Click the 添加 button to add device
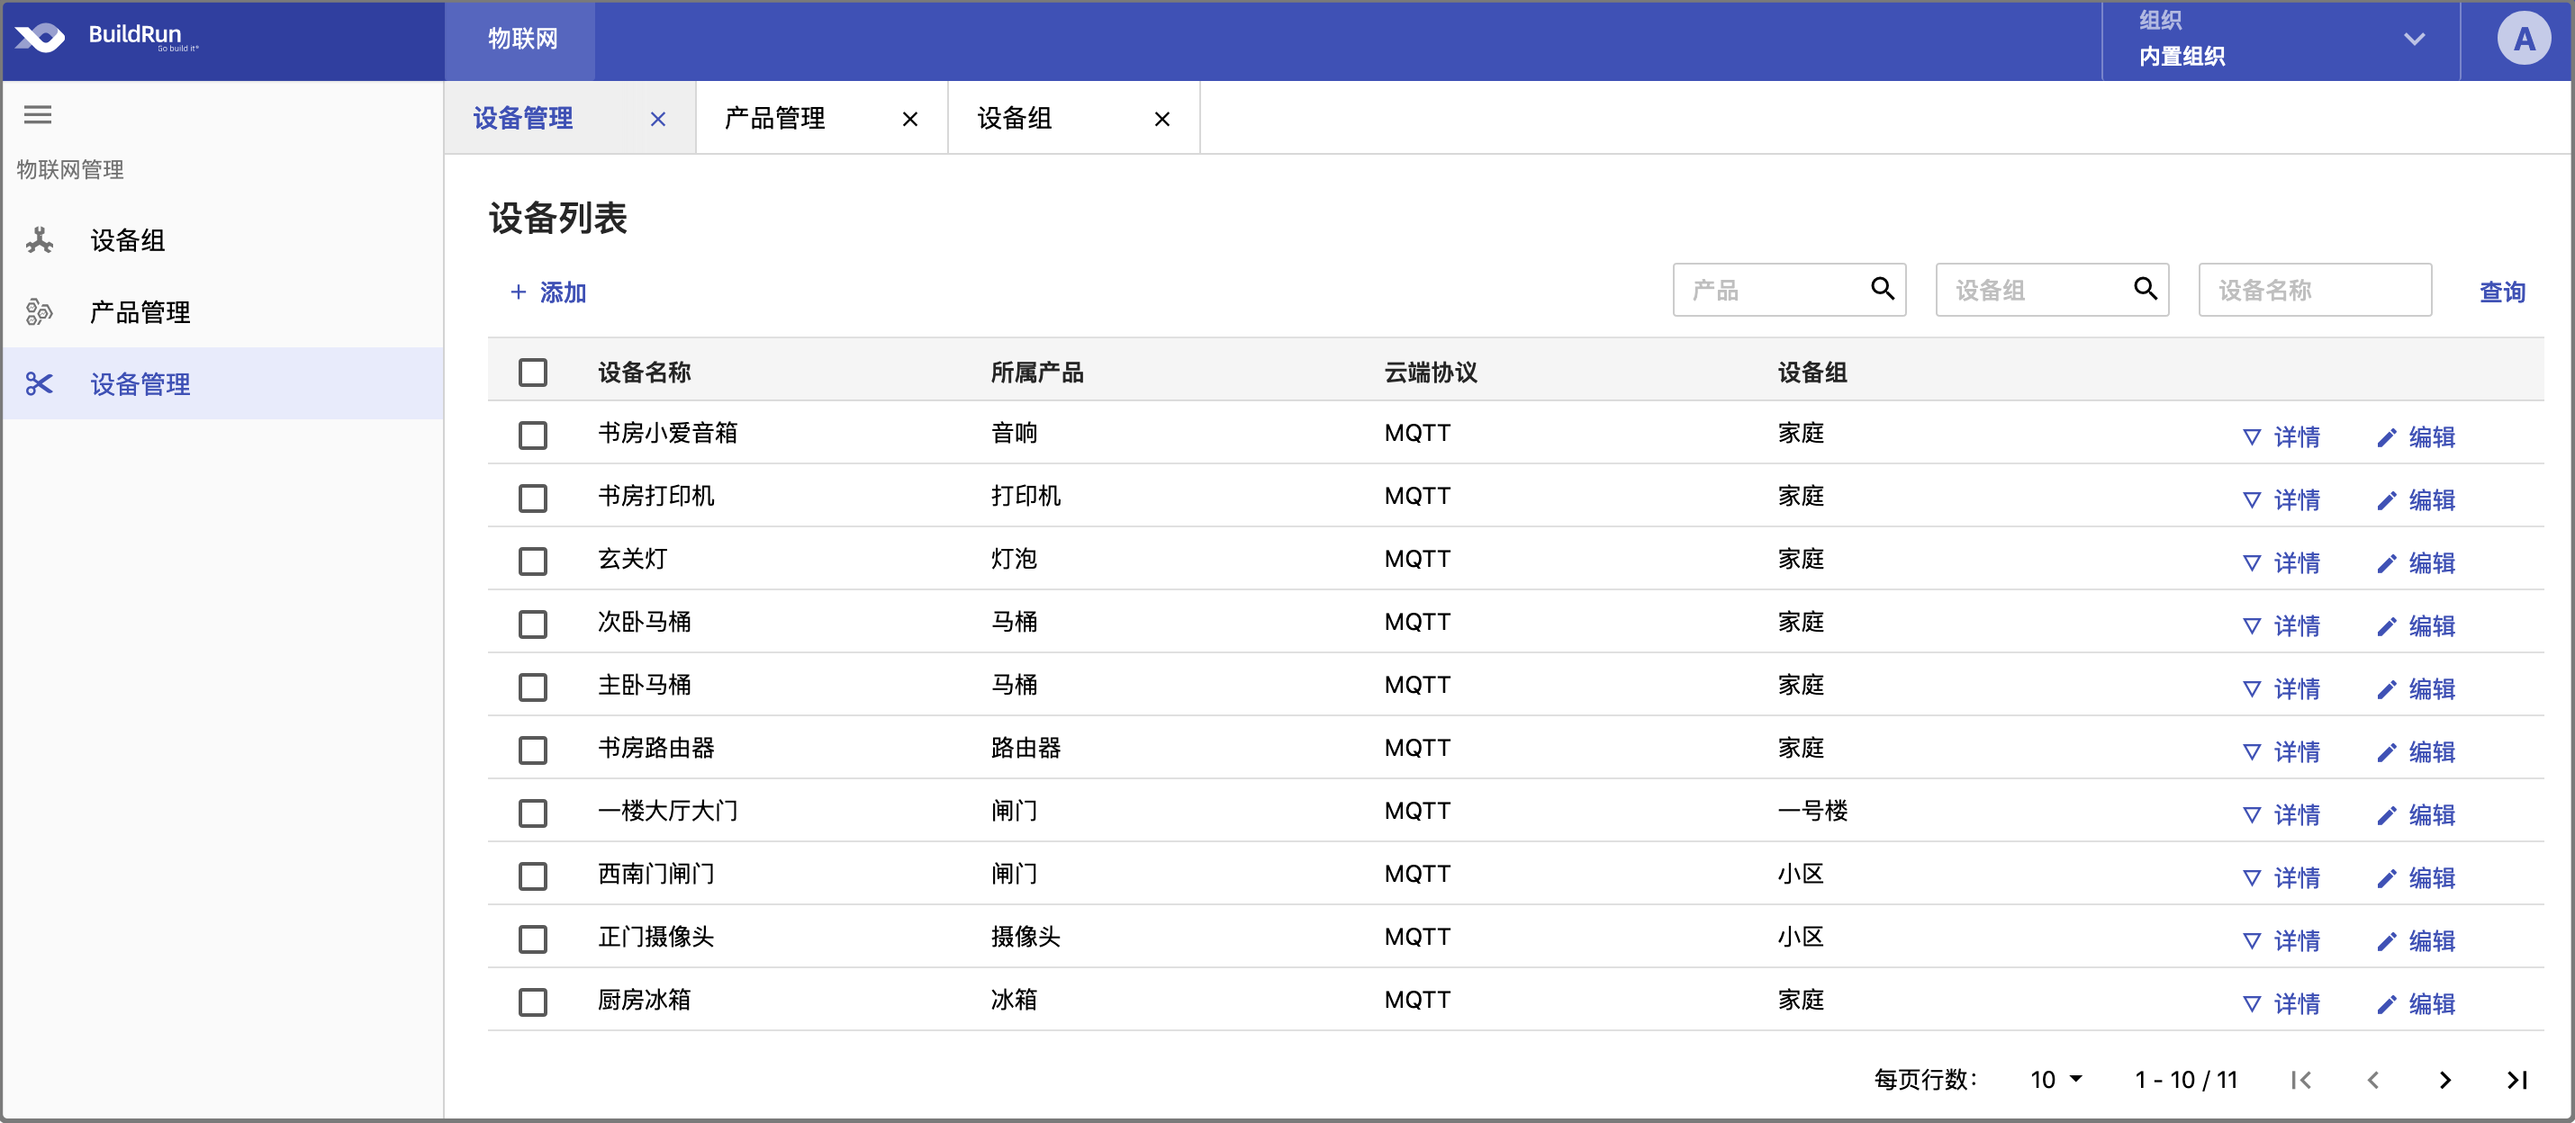The height and width of the screenshot is (1123, 2575). (547, 292)
